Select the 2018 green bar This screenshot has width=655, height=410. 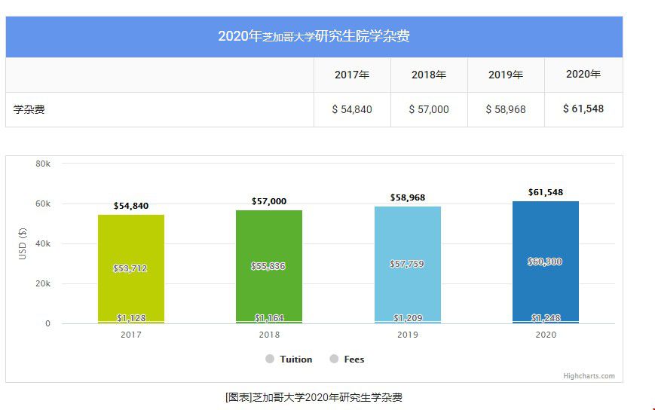click(269, 267)
